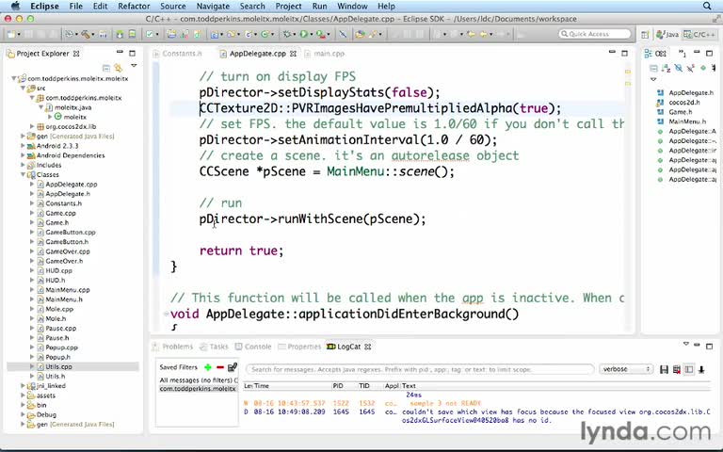Select MainMenu.cpp in Project Explorer
This screenshot has height=452, width=723.
68,290
